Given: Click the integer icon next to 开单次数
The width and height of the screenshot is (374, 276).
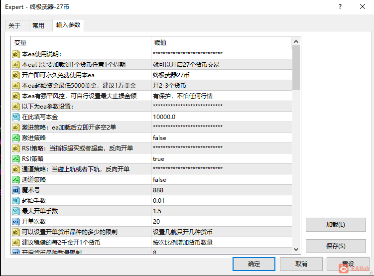Looking at the screenshot, I should point(15,222).
